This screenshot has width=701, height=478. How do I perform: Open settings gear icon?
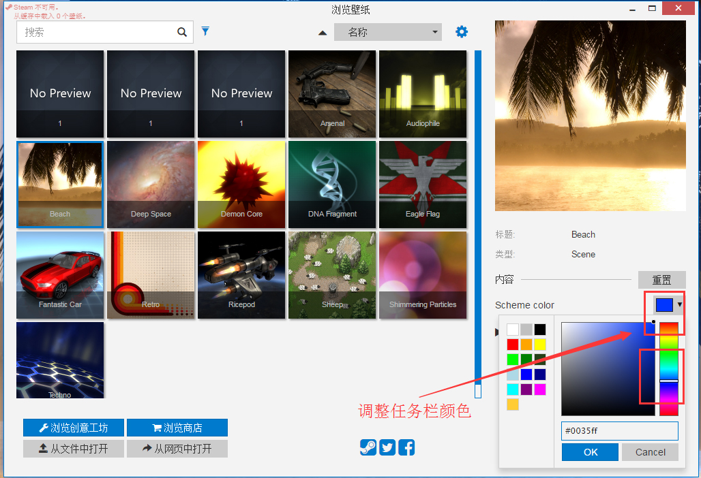point(462,32)
